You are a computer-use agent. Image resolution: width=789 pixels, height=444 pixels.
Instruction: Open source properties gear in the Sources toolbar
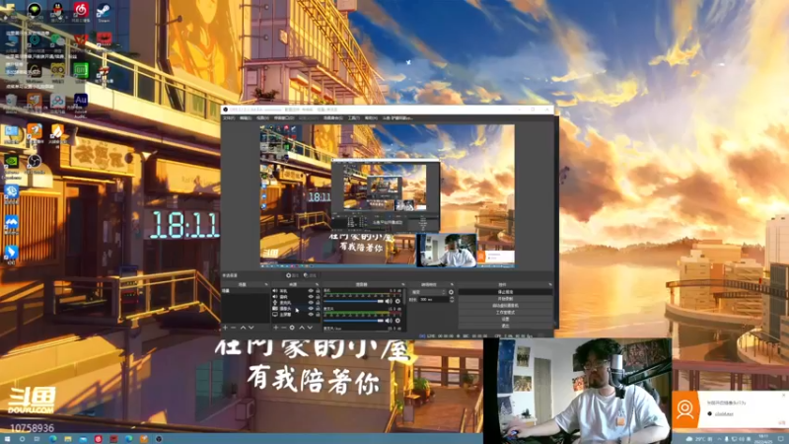click(292, 328)
